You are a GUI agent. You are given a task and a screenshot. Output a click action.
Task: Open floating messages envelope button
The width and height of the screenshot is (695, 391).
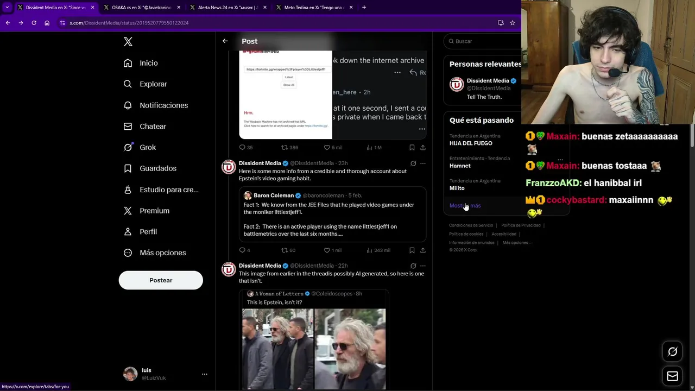click(x=672, y=376)
